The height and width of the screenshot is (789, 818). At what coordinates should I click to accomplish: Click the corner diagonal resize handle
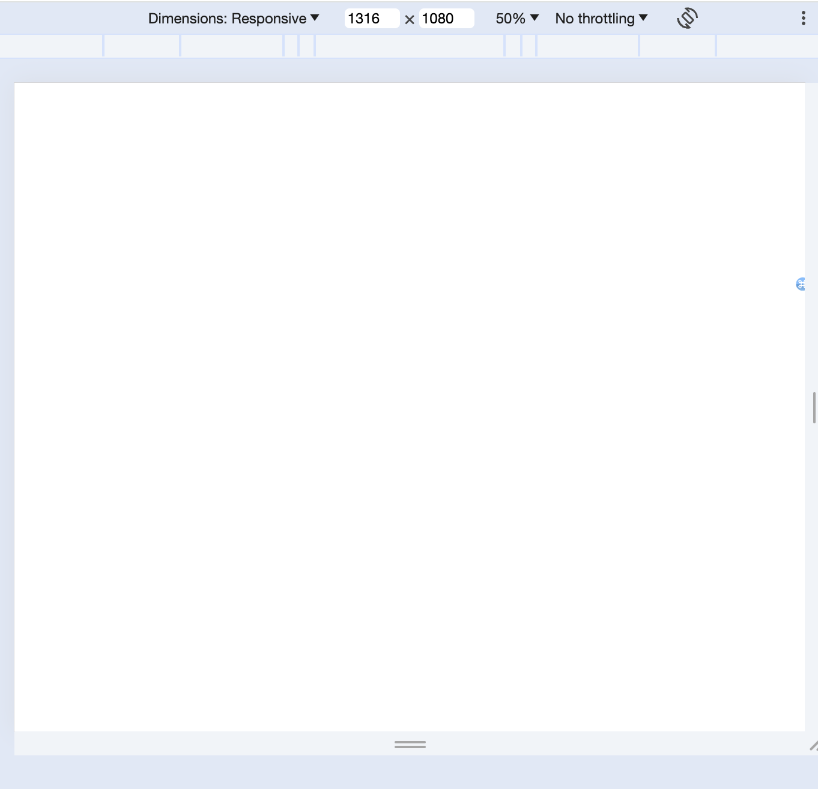tap(813, 746)
